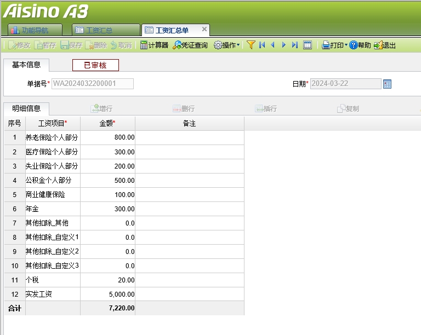This screenshot has width=421, height=335.
Task: Click the 7,220.00 total amount
Action: point(107,308)
